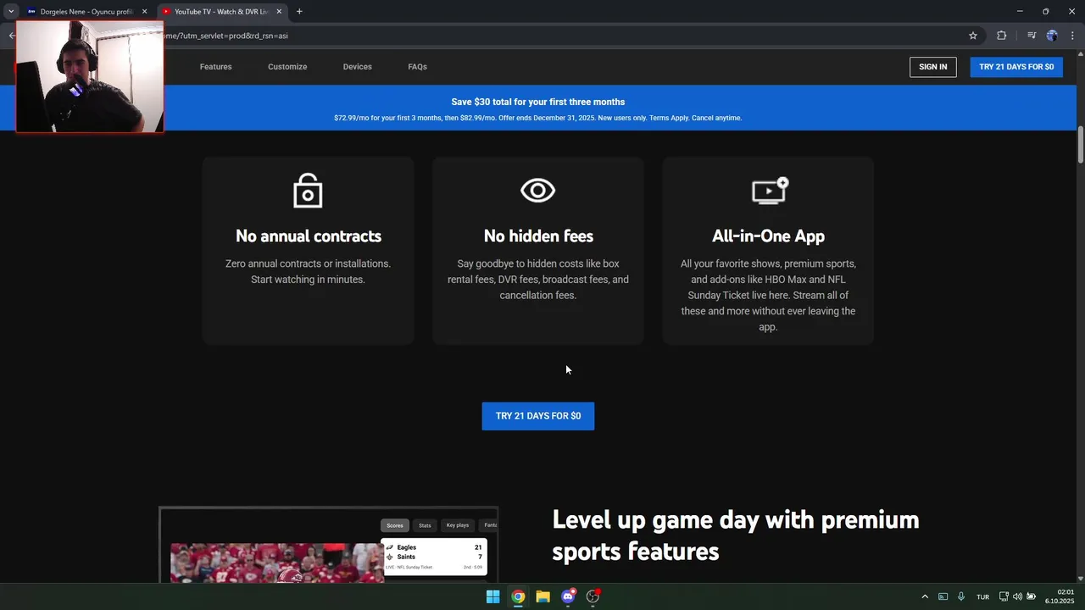This screenshot has height=610, width=1085.
Task: Click the No annual contracts heading
Action: pos(309,236)
